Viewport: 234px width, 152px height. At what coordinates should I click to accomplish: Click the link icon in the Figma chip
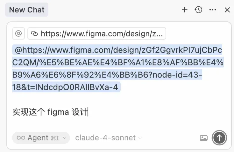(x=34, y=33)
